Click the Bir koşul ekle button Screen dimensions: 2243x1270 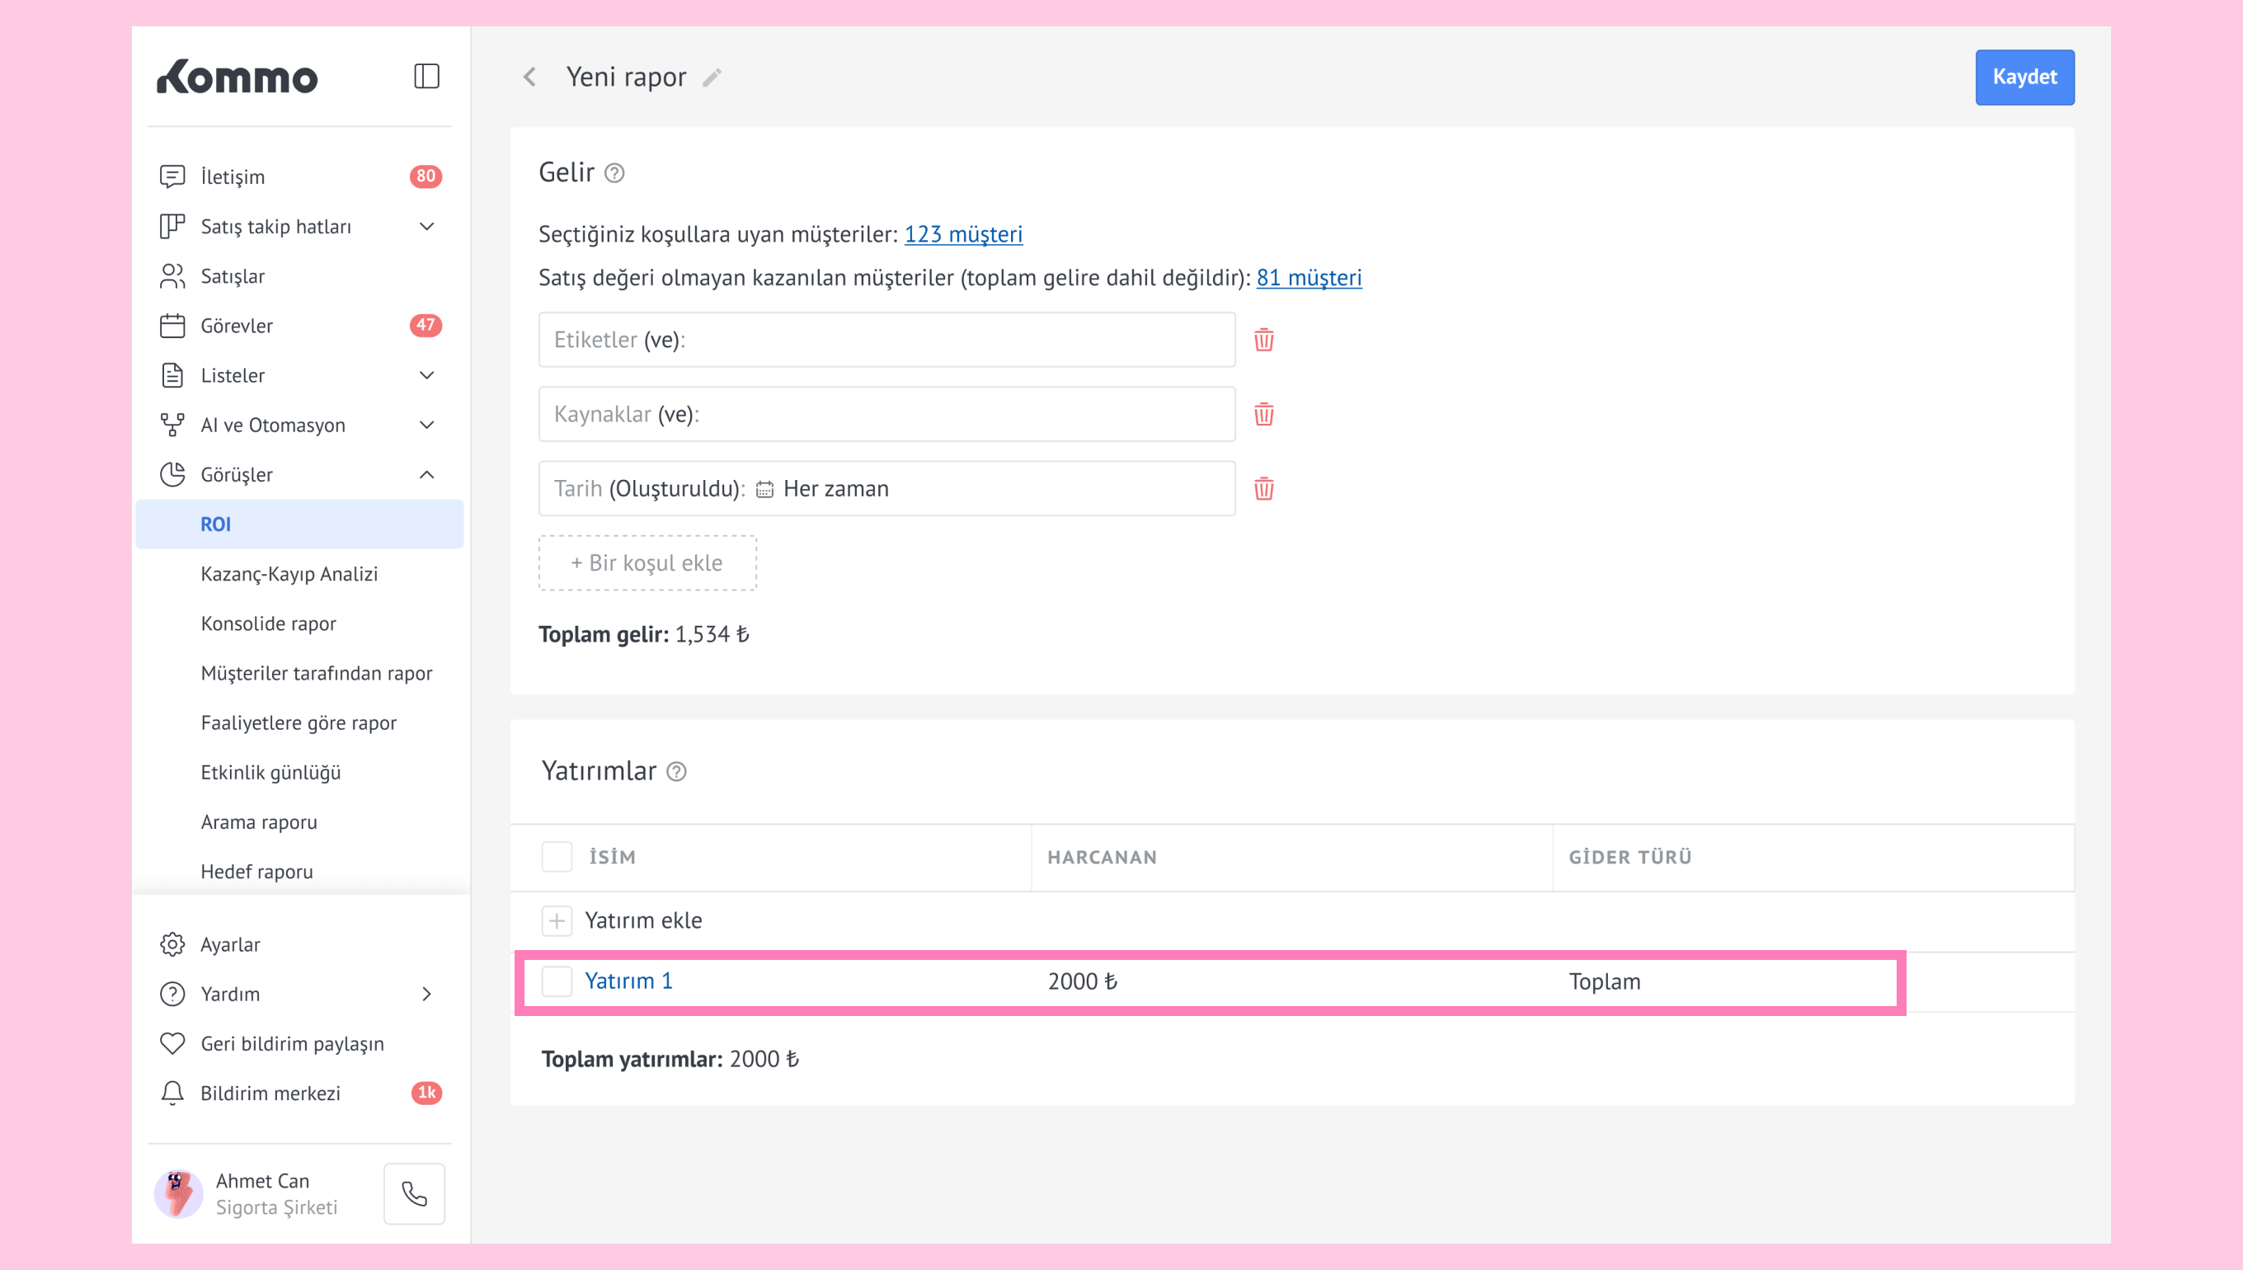[647, 562]
